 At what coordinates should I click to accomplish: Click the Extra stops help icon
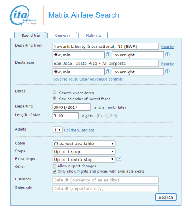119,159
